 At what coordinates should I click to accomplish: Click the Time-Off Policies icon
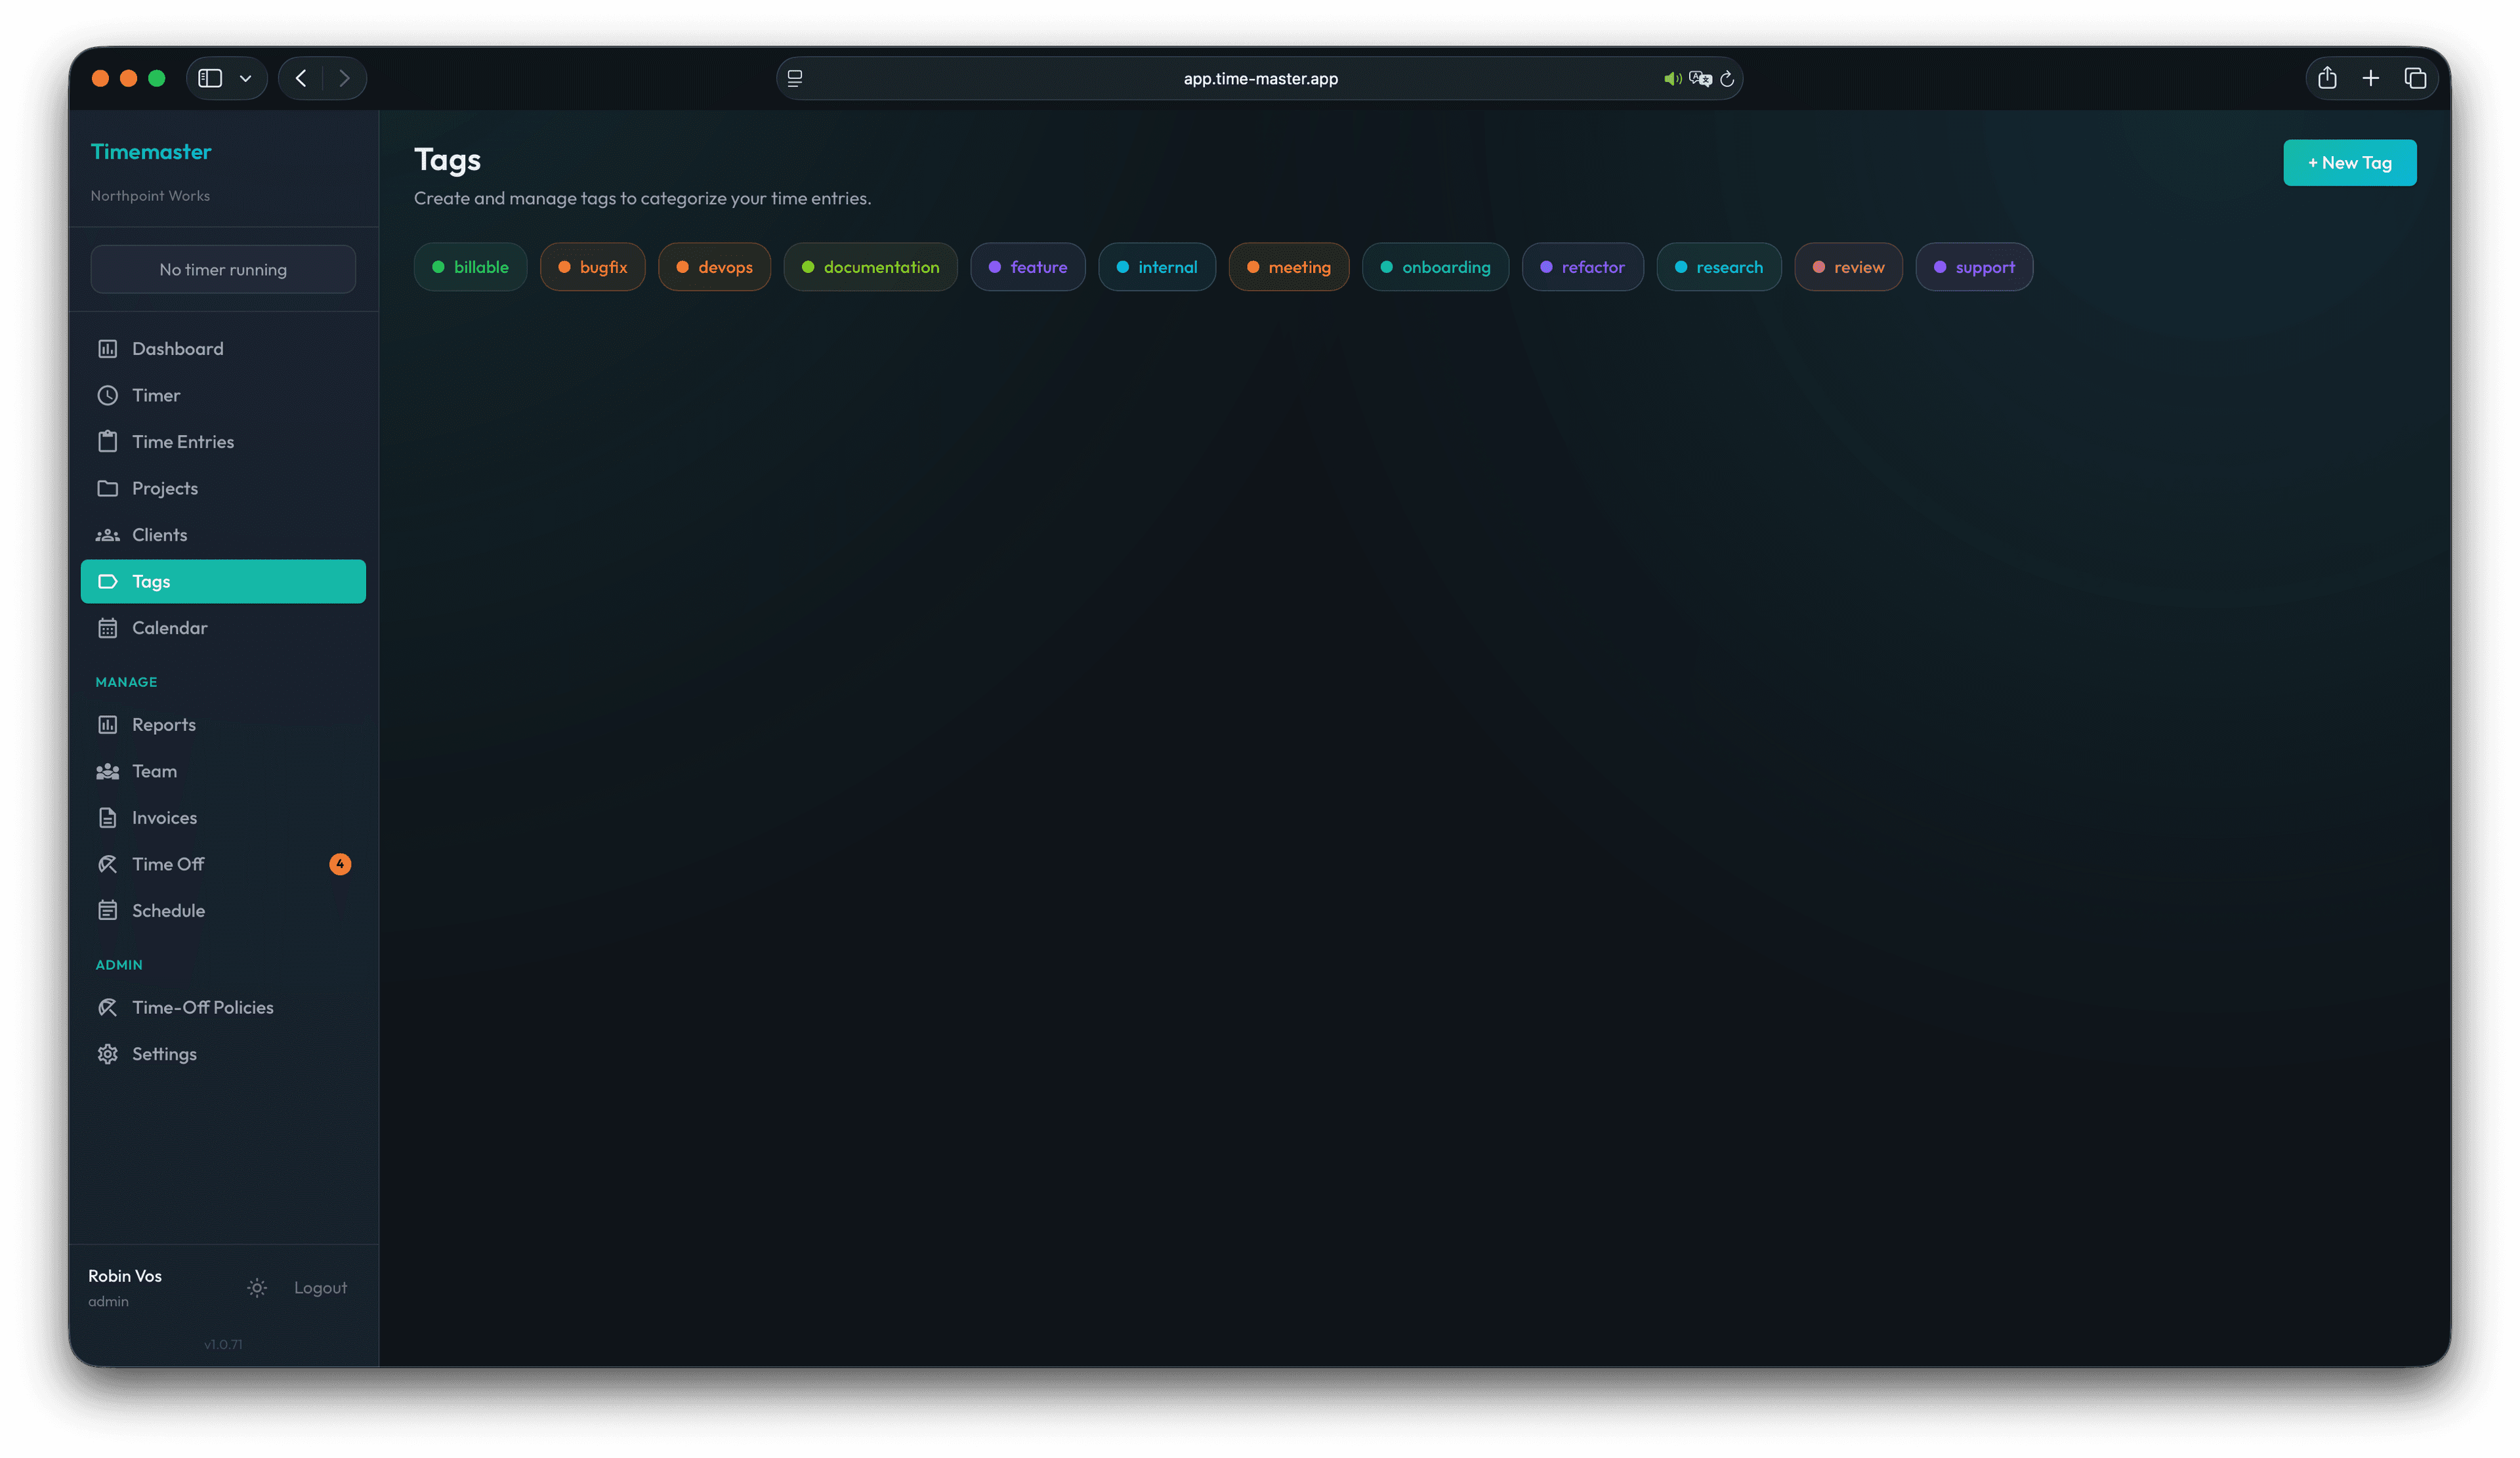(107, 1007)
